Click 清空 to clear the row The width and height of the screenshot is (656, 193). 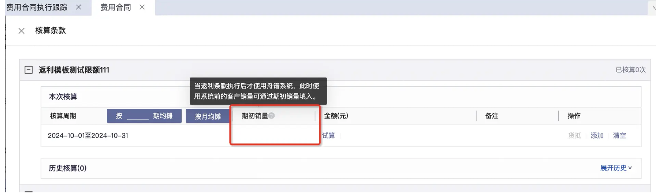coord(619,136)
